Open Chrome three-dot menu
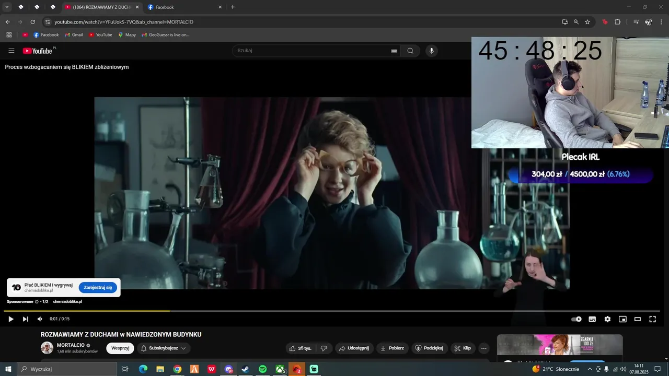Screen dimensions: 669x376 661,22
